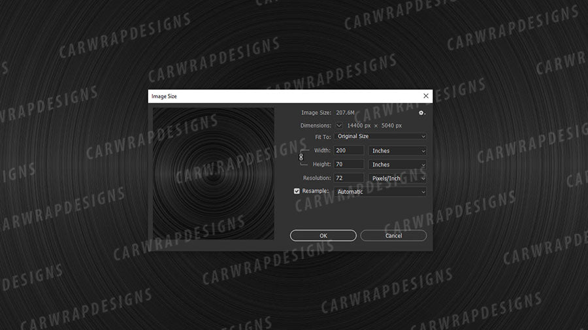Open the Height units Inches dropdown
Image resolution: width=588 pixels, height=330 pixels.
(397, 165)
